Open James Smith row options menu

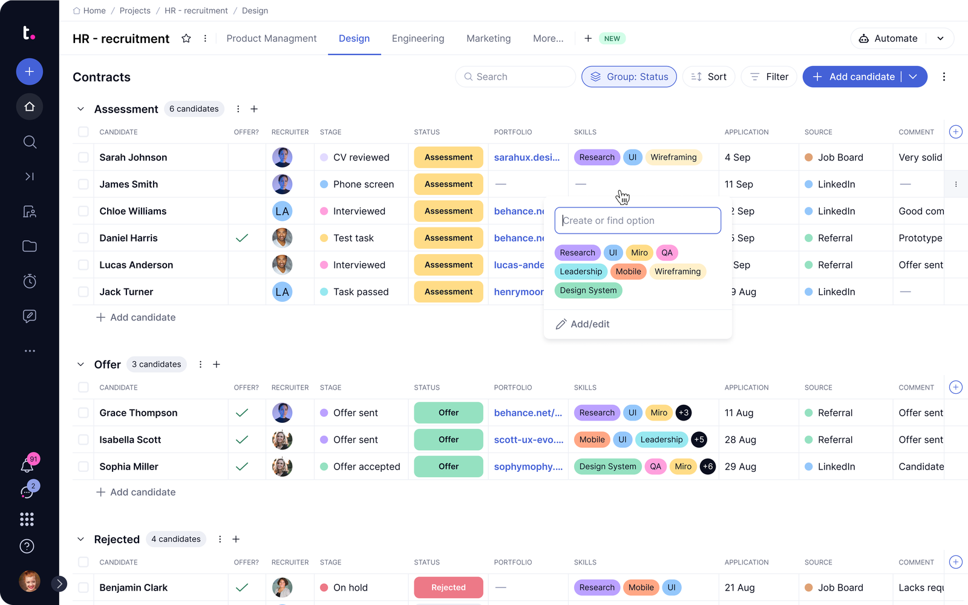pyautogui.click(x=956, y=185)
